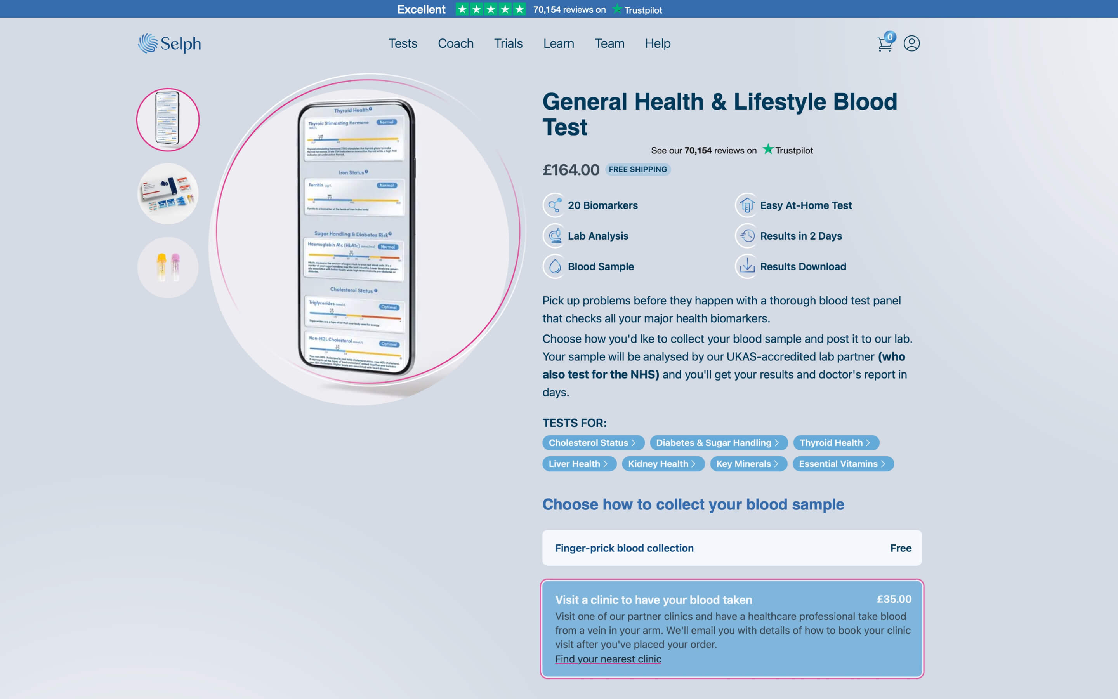Image resolution: width=1118 pixels, height=699 pixels.
Task: Expand the Essential Vitamins tag
Action: (843, 464)
